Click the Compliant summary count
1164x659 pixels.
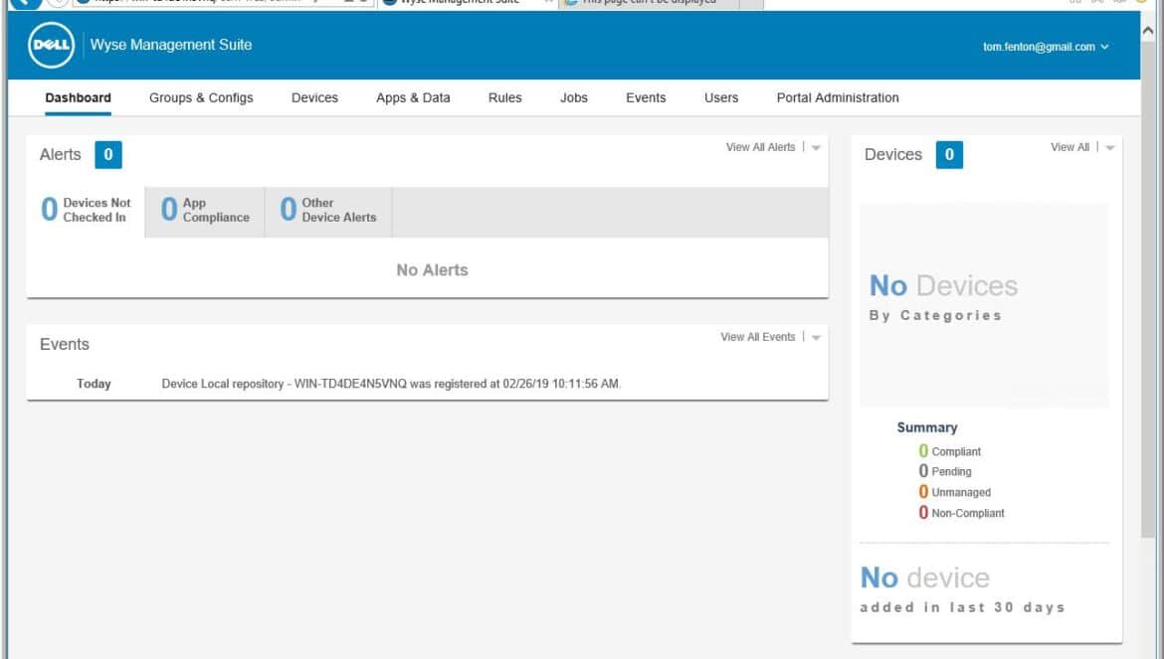pos(923,450)
